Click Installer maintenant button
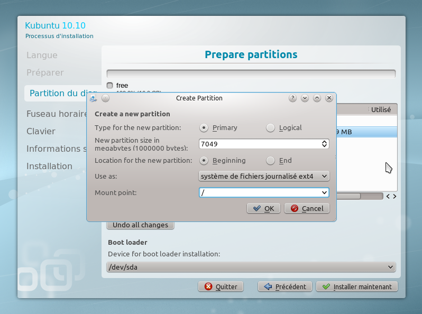The height and width of the screenshot is (314, 422). (x=357, y=287)
